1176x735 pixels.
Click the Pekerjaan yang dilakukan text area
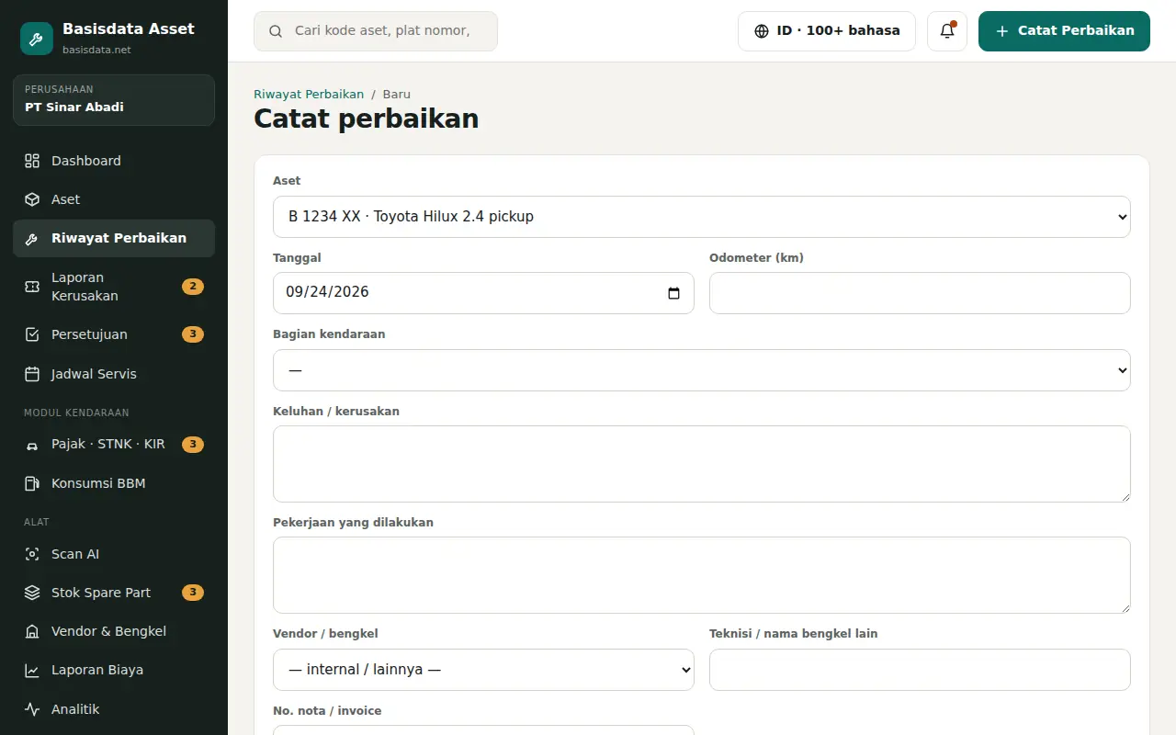702,575
